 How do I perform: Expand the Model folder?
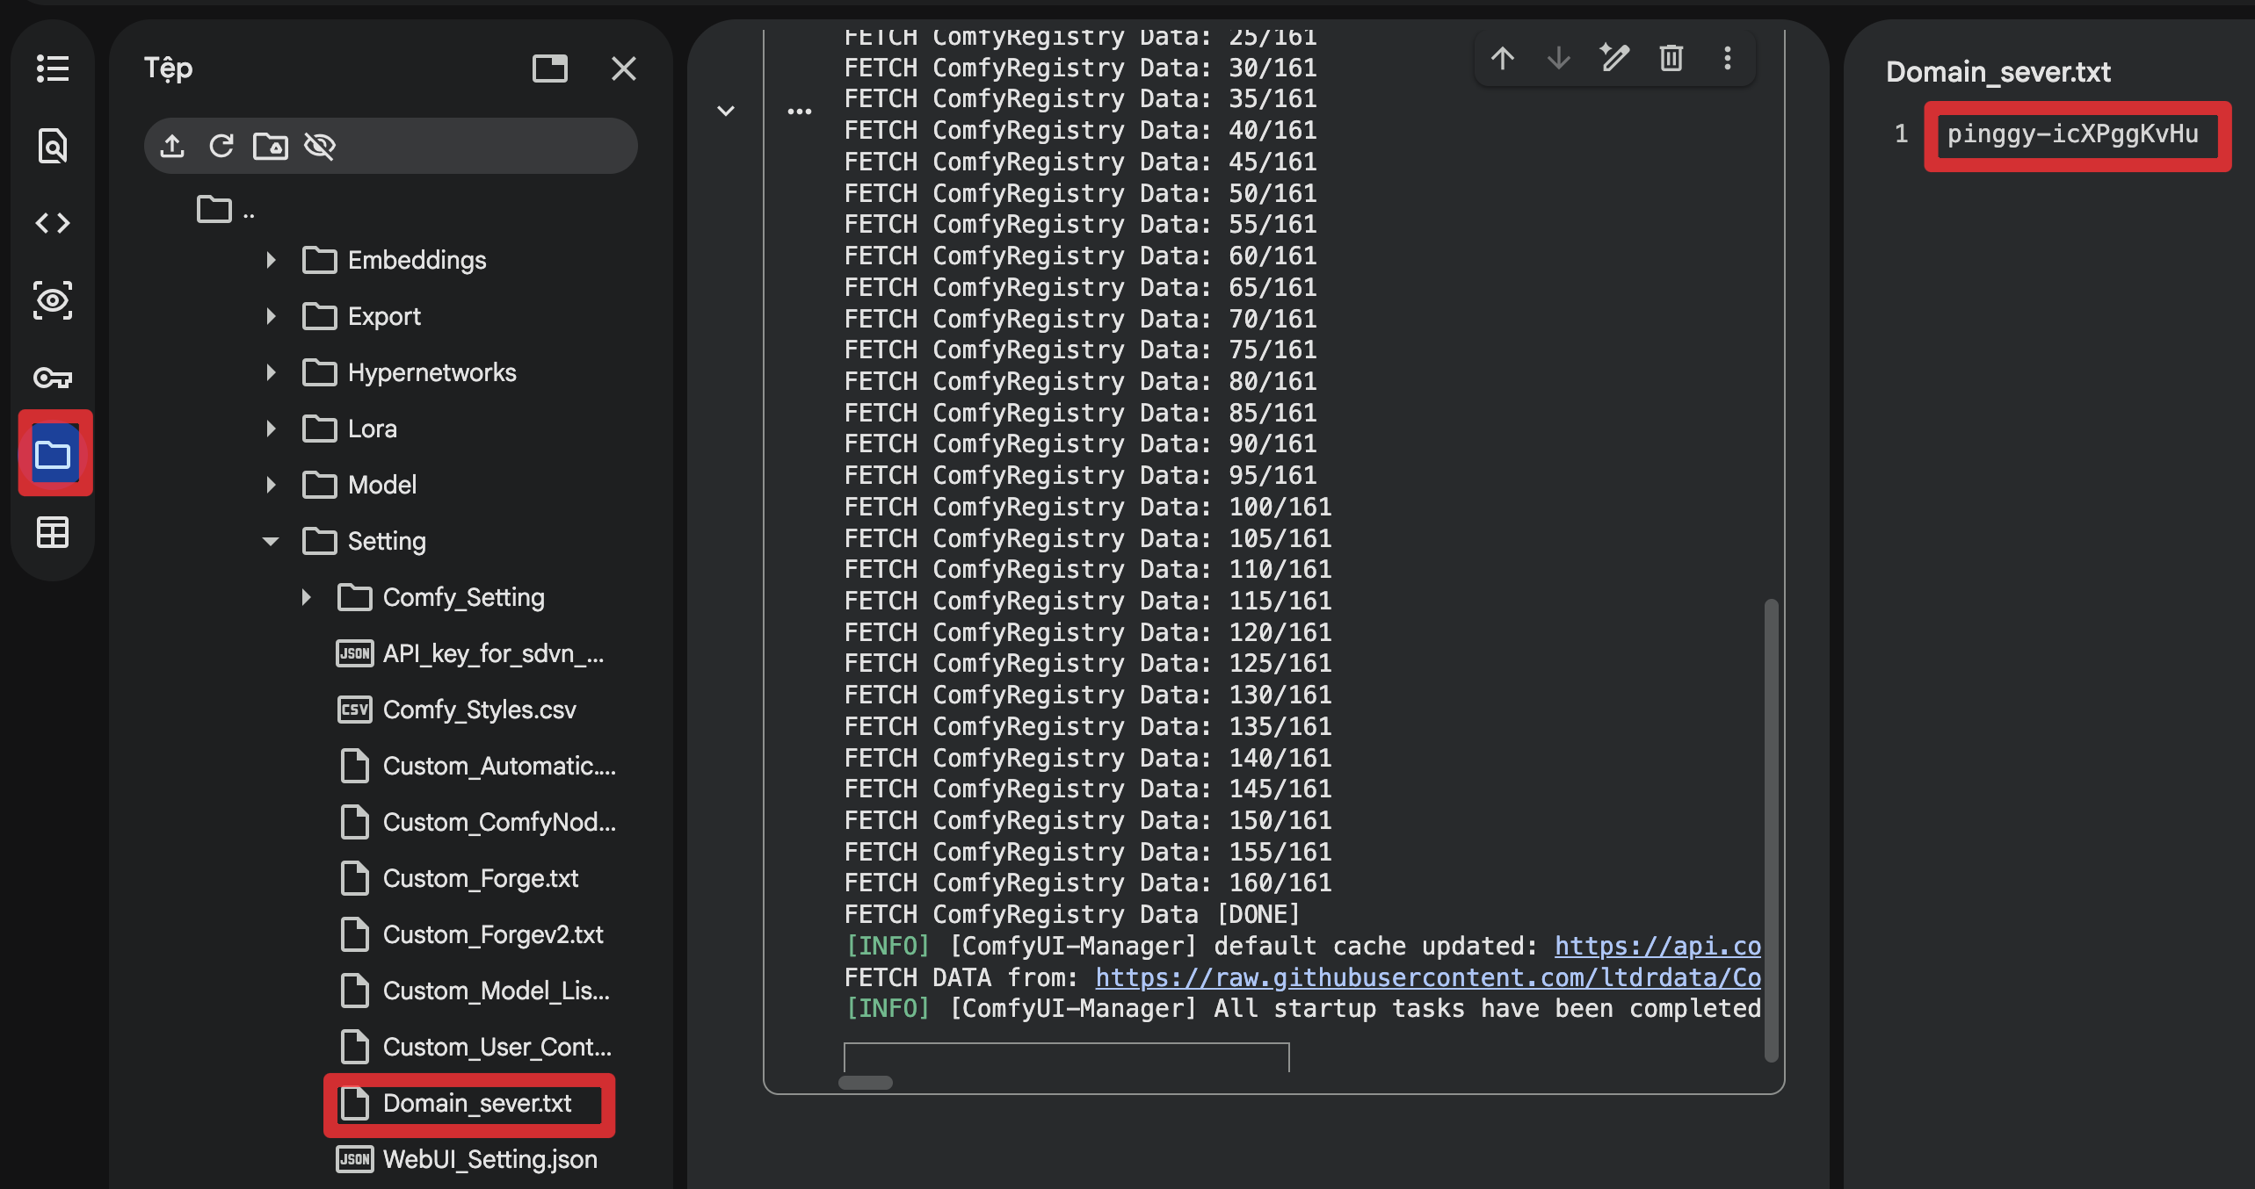[x=271, y=485]
